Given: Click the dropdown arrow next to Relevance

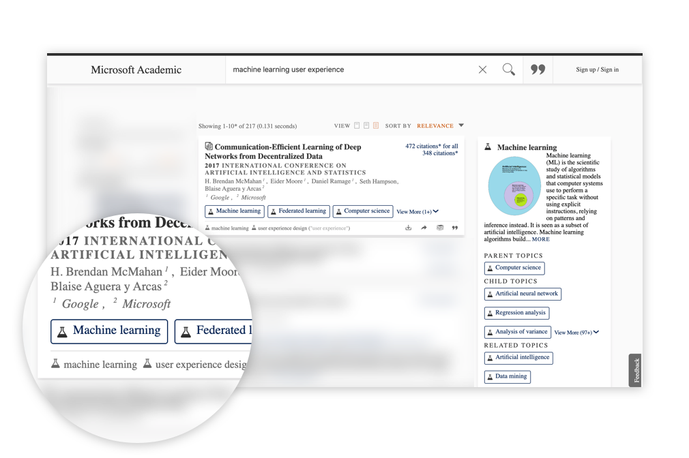Looking at the screenshot, I should [x=461, y=125].
